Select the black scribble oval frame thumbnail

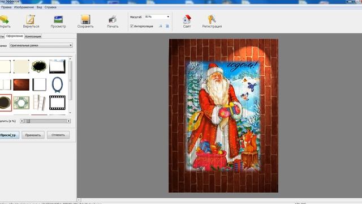pos(39,66)
